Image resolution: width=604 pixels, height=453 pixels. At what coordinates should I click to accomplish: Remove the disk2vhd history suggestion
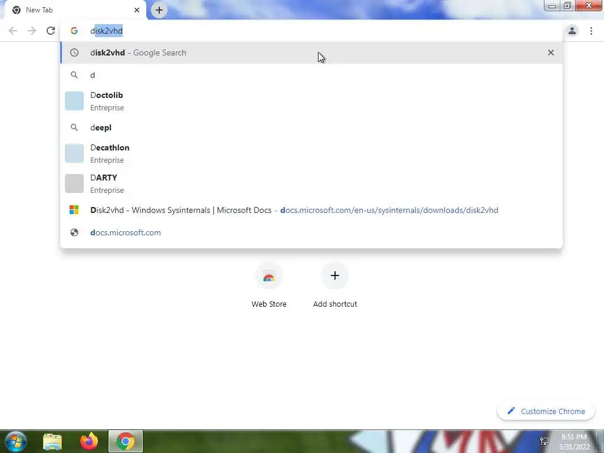click(551, 52)
